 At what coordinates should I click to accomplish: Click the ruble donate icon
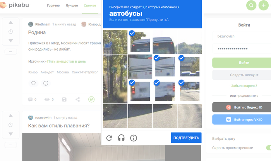tap(91, 100)
